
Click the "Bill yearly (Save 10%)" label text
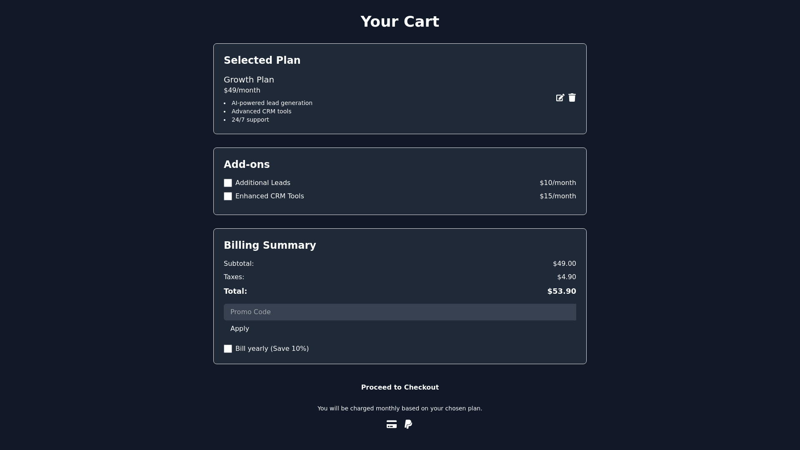(x=272, y=349)
